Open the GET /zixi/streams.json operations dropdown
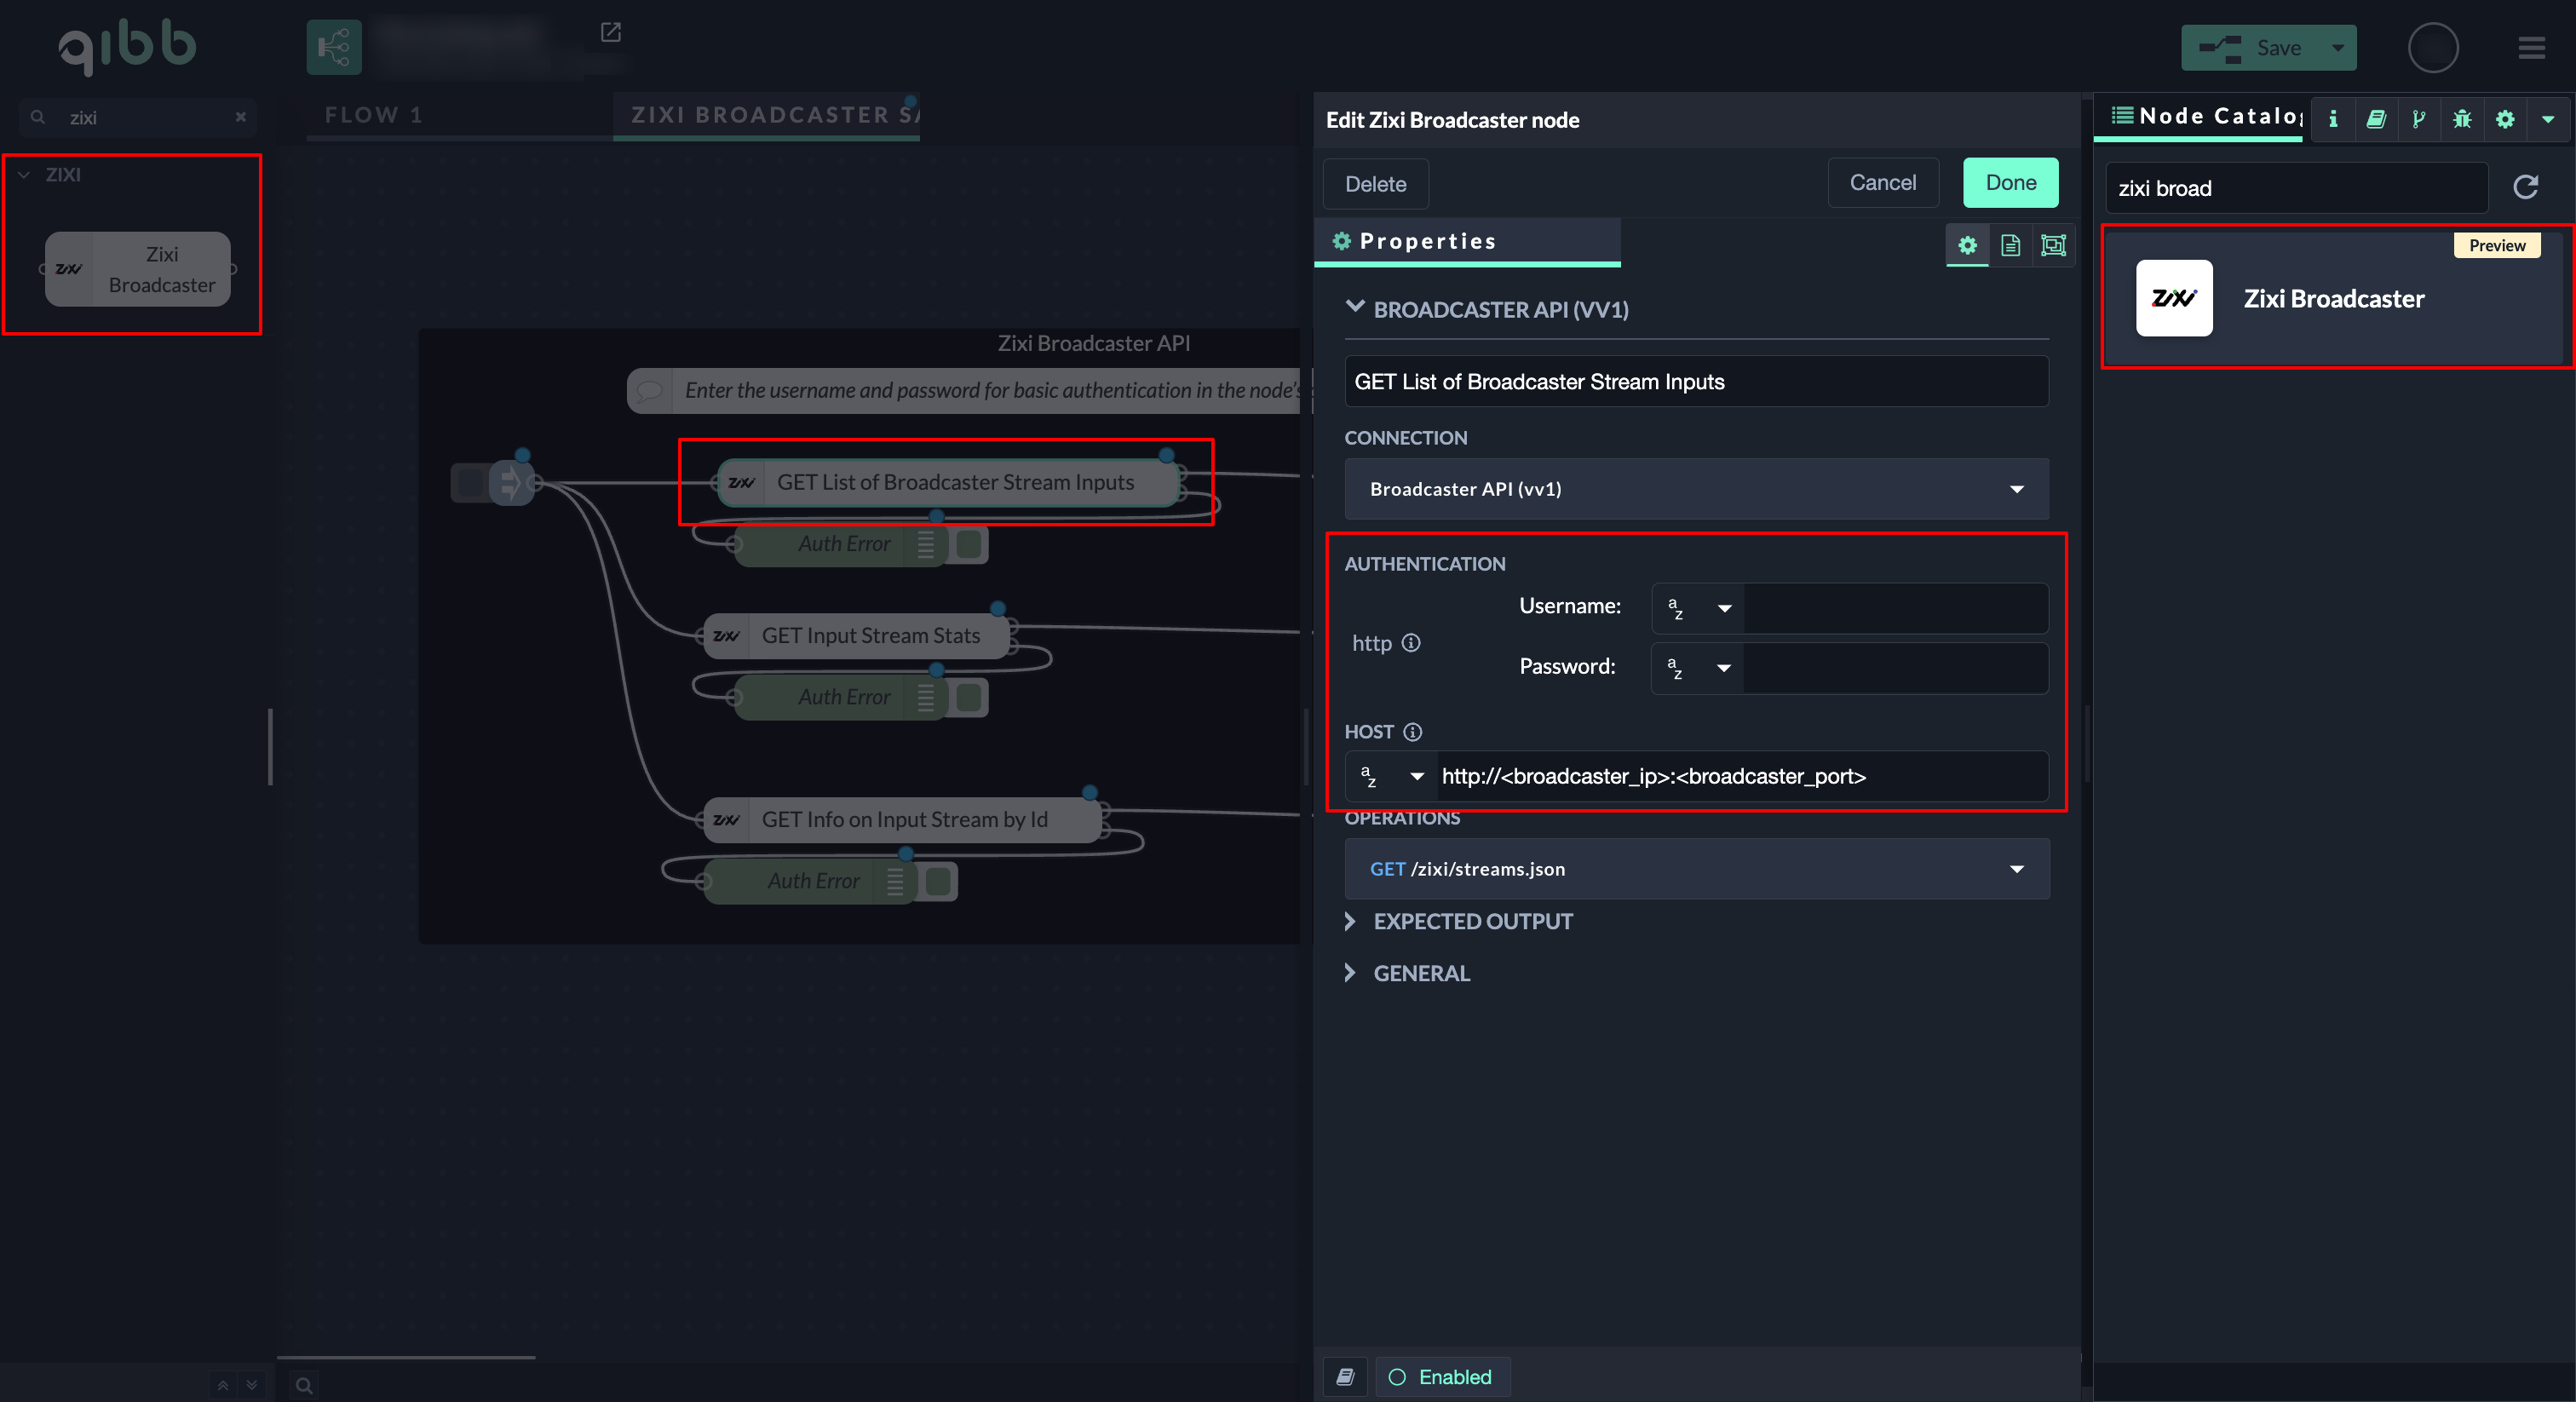The image size is (2576, 1402). point(1696,868)
